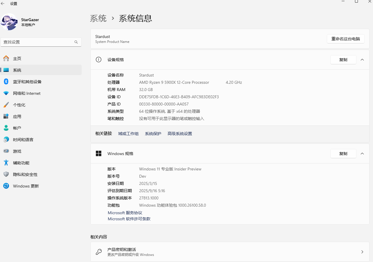373x262 pixels.
Task: Open 个性化 settings page
Action: [41, 105]
